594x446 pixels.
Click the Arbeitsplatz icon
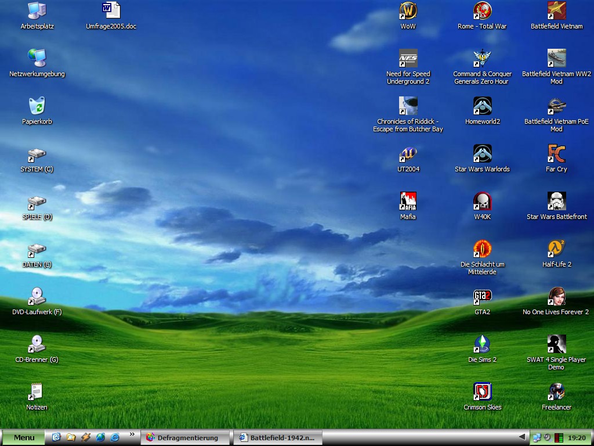[x=37, y=11]
